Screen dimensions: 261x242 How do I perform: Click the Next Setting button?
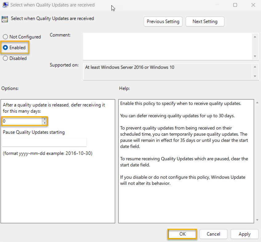pos(205,22)
